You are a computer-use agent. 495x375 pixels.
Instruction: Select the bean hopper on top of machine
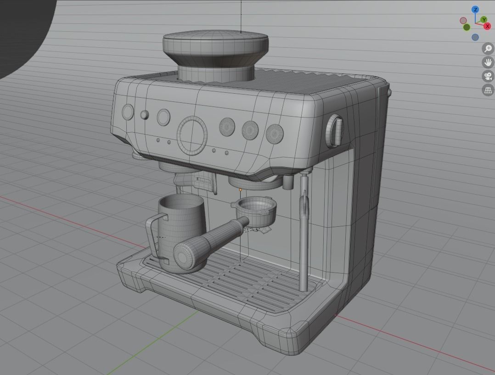216,55
